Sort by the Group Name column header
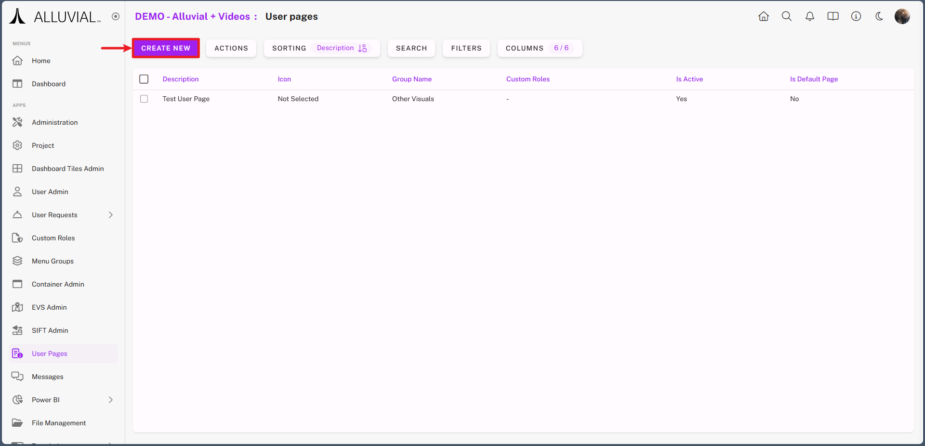This screenshot has height=446, width=925. coord(412,79)
